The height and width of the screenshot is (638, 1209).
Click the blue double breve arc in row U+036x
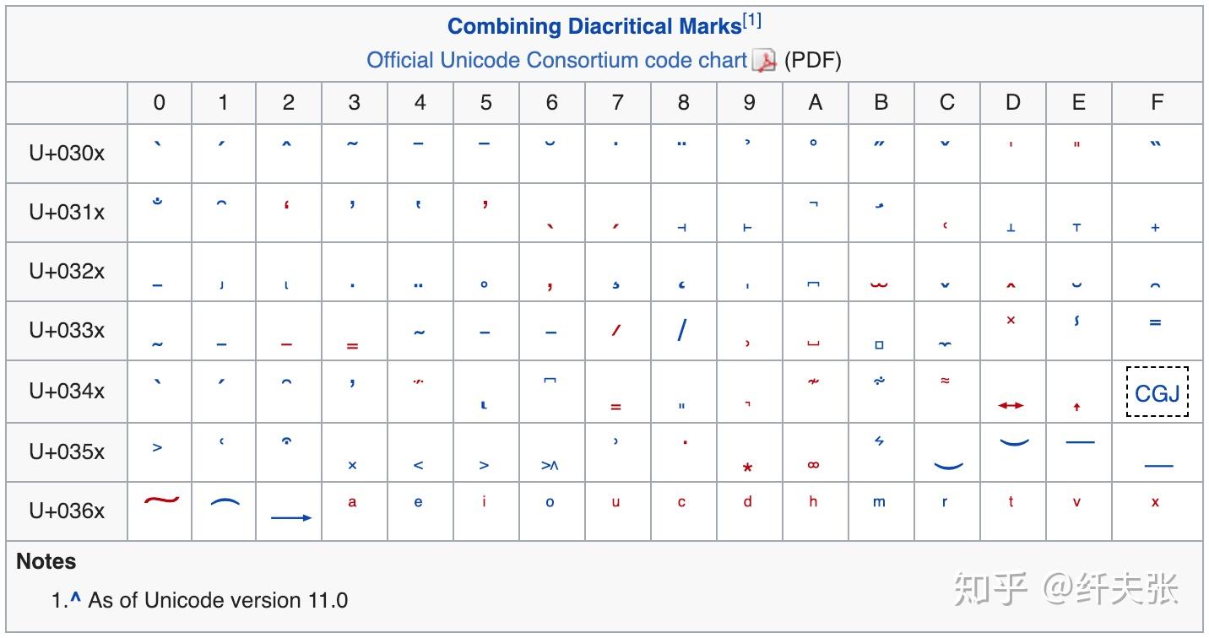225,502
